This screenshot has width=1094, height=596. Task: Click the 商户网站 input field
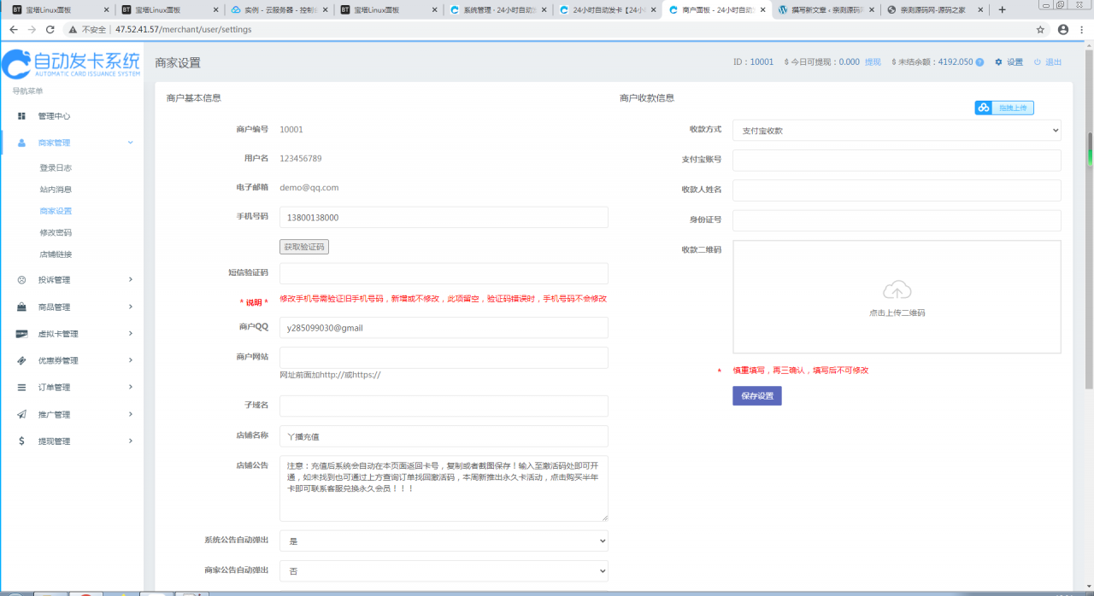click(444, 357)
